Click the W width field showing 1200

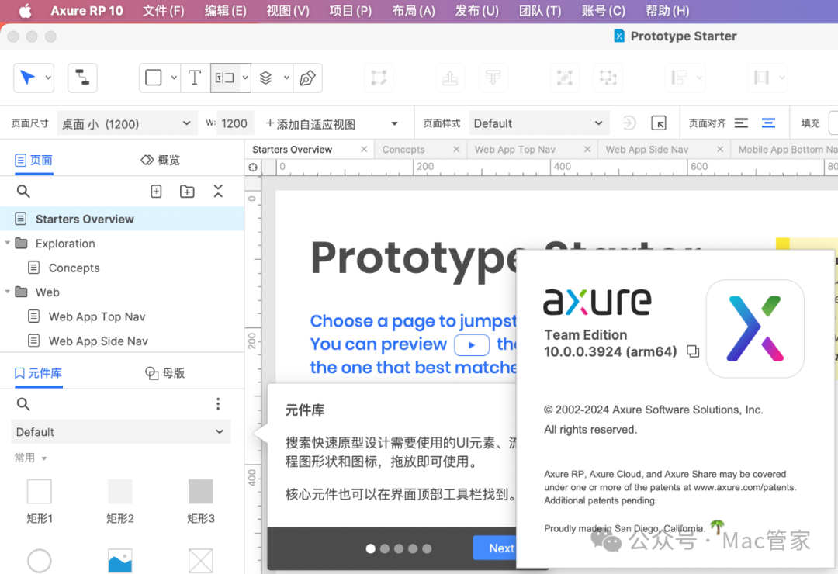(234, 123)
